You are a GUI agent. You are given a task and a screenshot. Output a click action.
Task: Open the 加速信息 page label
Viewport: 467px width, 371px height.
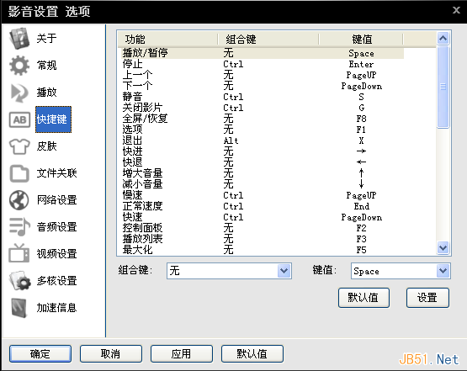(x=56, y=308)
